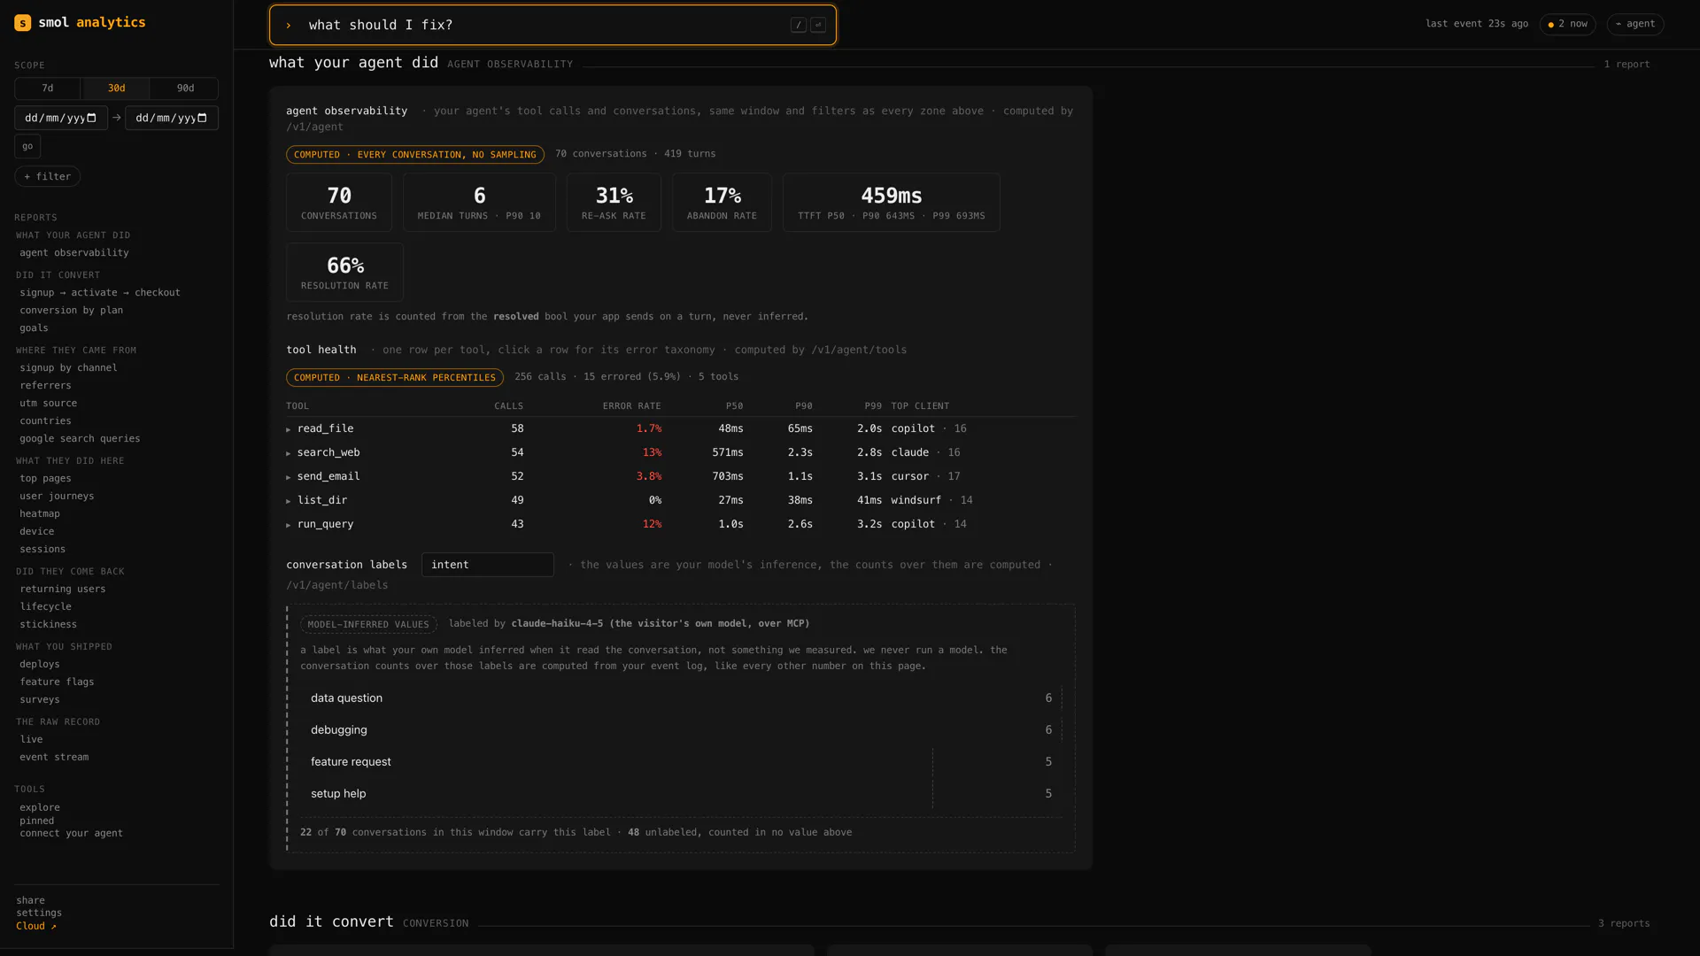
Task: Open the user journeys report
Action: [57, 497]
